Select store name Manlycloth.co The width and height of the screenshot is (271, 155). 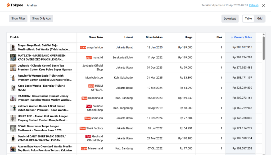(x=94, y=78)
